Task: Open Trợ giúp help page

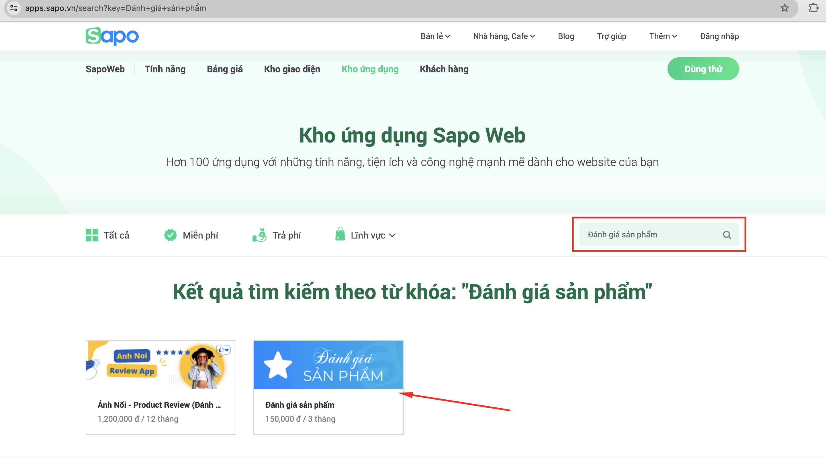Action: click(x=612, y=36)
